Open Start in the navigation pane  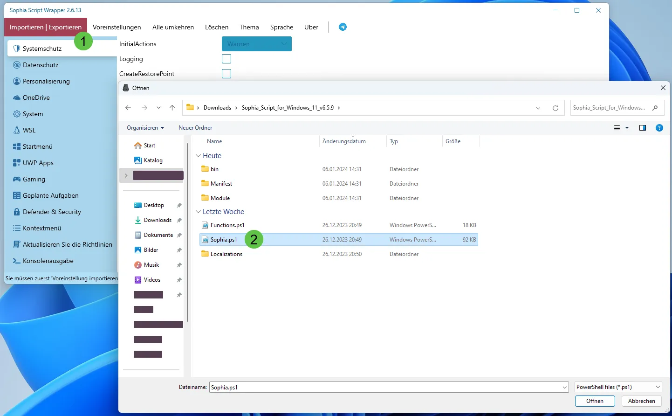click(144, 146)
